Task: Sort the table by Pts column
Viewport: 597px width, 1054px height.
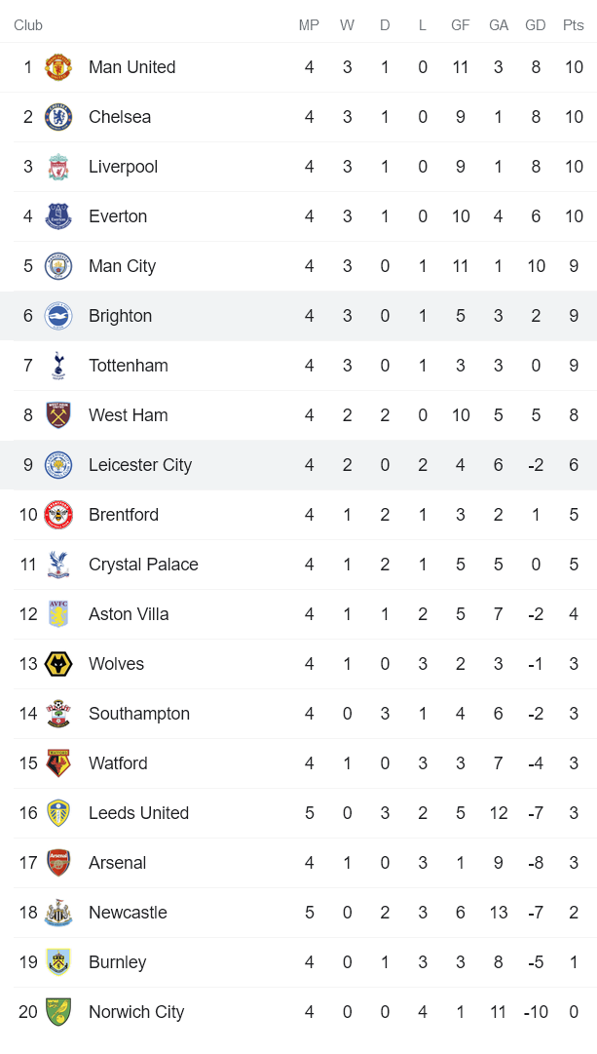Action: 573,25
